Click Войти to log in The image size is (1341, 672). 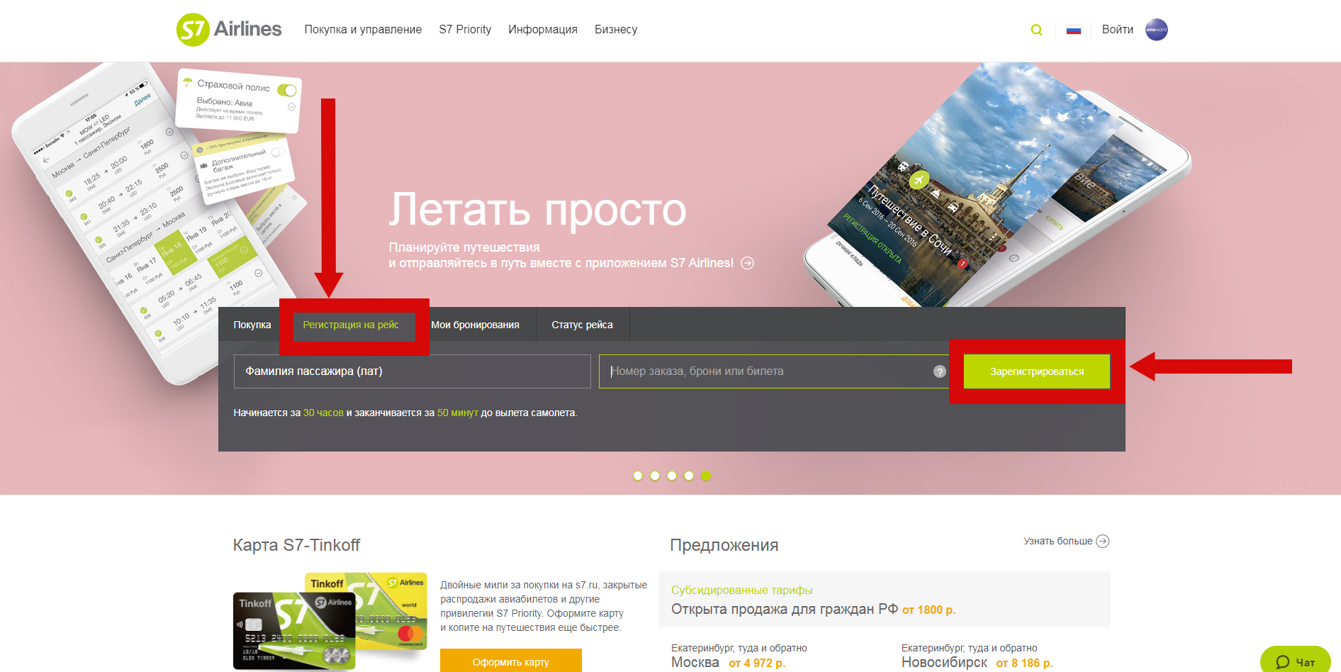click(x=1118, y=30)
